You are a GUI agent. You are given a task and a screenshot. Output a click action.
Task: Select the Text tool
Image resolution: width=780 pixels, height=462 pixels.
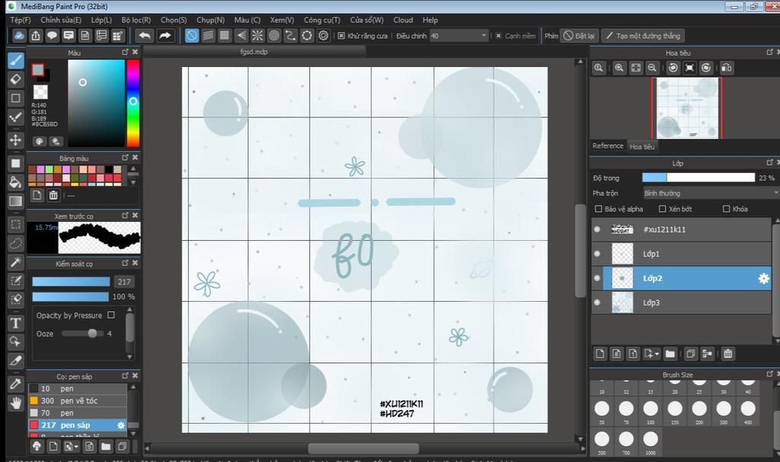pos(16,323)
